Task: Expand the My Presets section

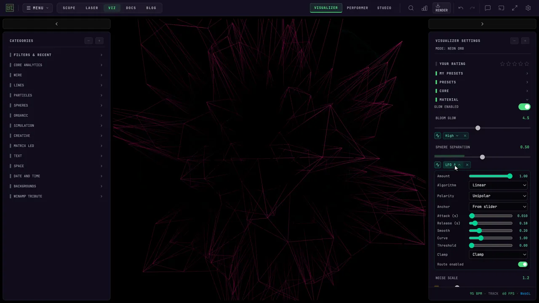Action: 482,73
